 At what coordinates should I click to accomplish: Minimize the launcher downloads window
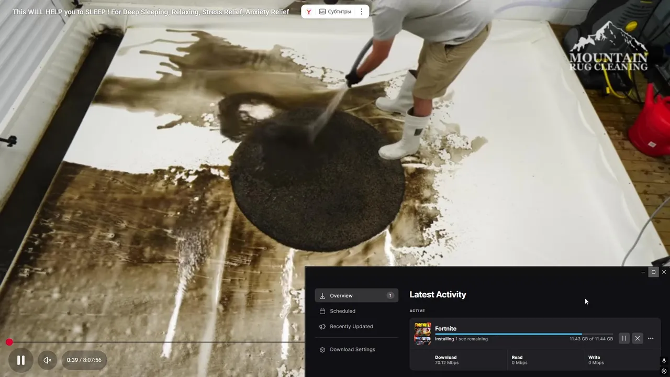[643, 272]
